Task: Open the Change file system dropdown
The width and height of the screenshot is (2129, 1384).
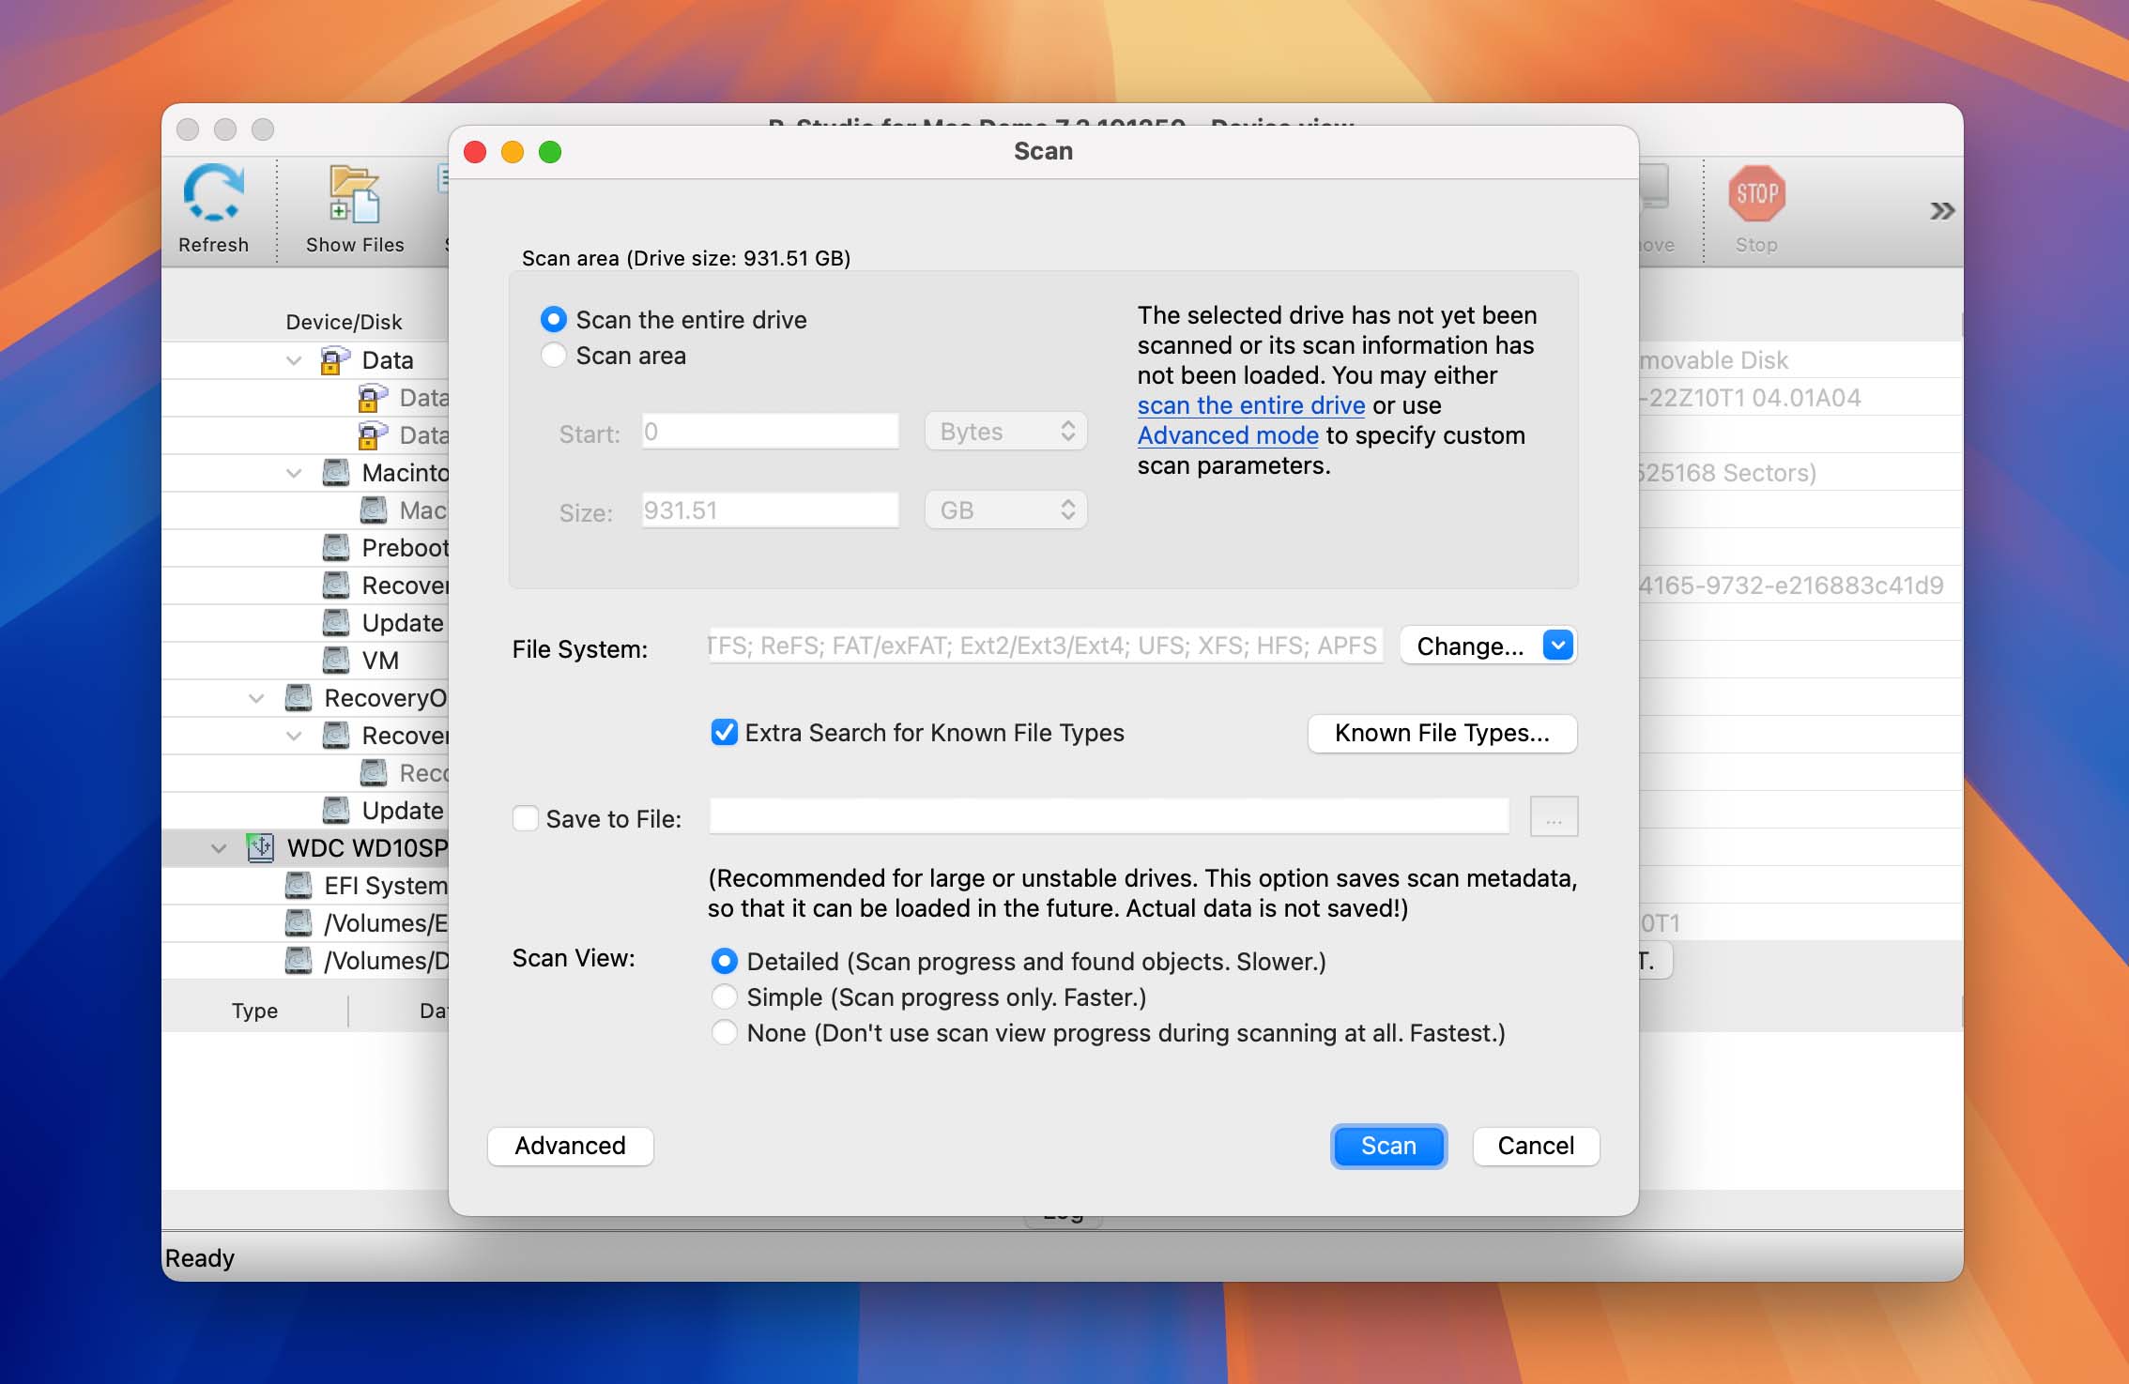Action: (x=1556, y=645)
